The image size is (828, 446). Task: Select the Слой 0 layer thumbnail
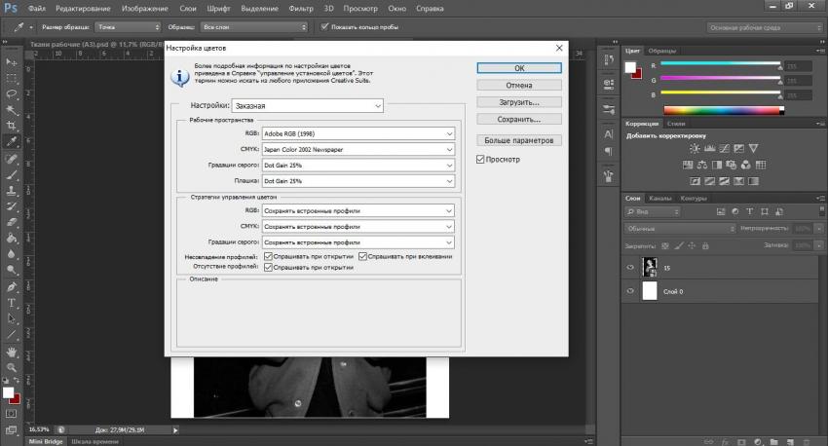point(650,291)
